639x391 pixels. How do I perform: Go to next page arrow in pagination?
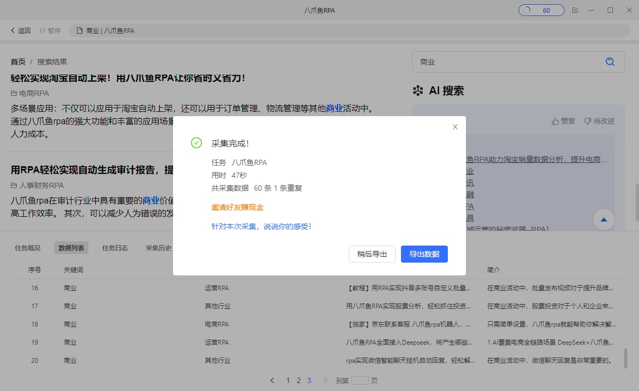(x=325, y=380)
